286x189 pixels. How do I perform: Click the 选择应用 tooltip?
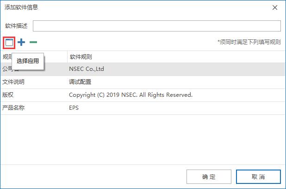[x=28, y=61]
